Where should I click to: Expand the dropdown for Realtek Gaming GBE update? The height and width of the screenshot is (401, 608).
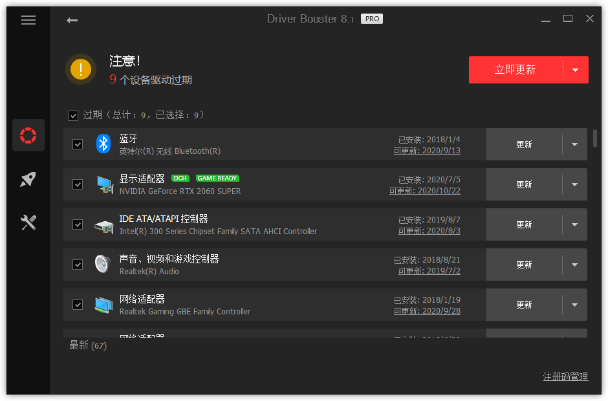click(x=574, y=305)
